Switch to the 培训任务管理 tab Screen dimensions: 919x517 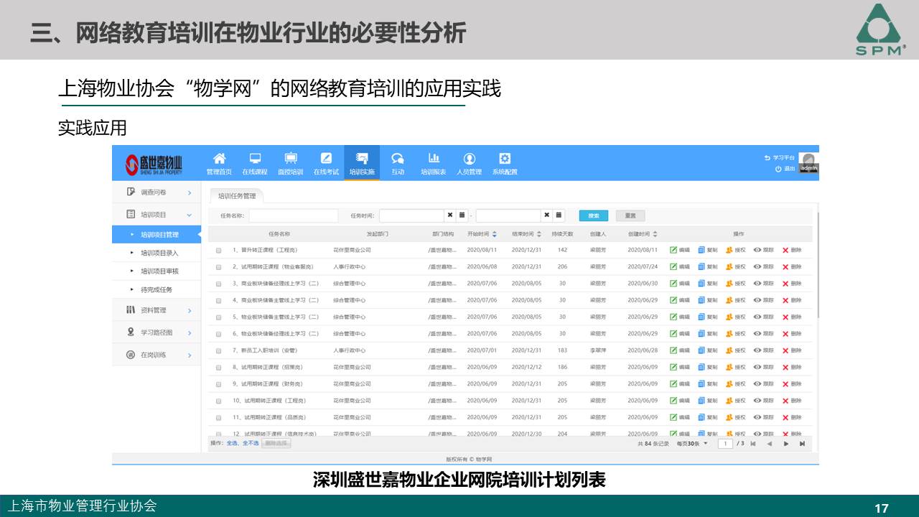click(237, 196)
